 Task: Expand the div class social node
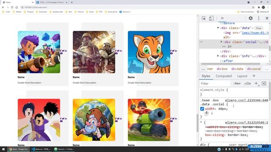pyautogui.click(x=221, y=42)
